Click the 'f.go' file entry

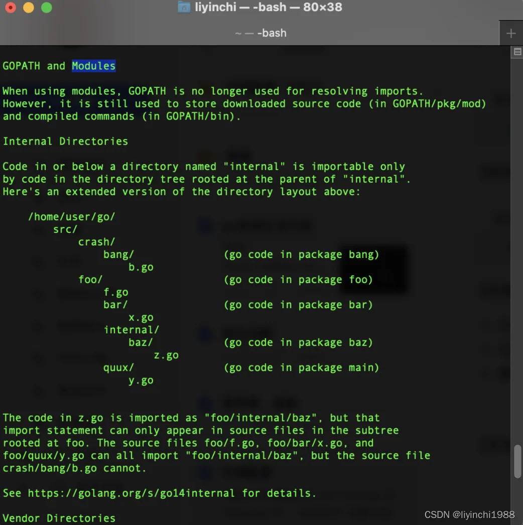[x=116, y=292]
